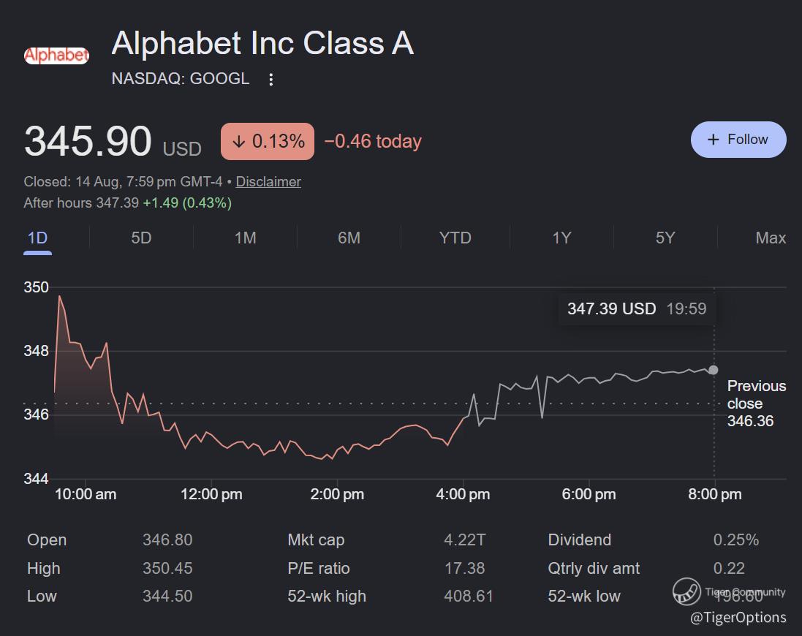Click the 347.39 USD price tooltip
Screen dimensions: 802x636
click(x=637, y=308)
